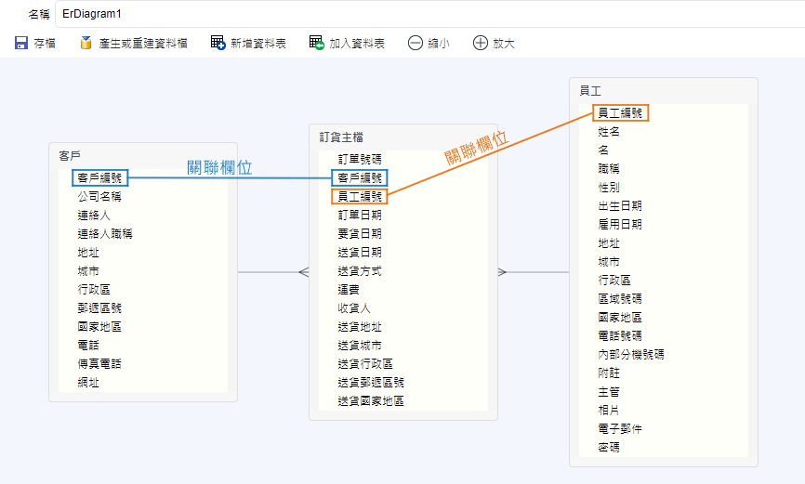Click the 運費 field in 訂貨主檔
Image resolution: width=805 pixels, height=484 pixels.
pos(349,290)
